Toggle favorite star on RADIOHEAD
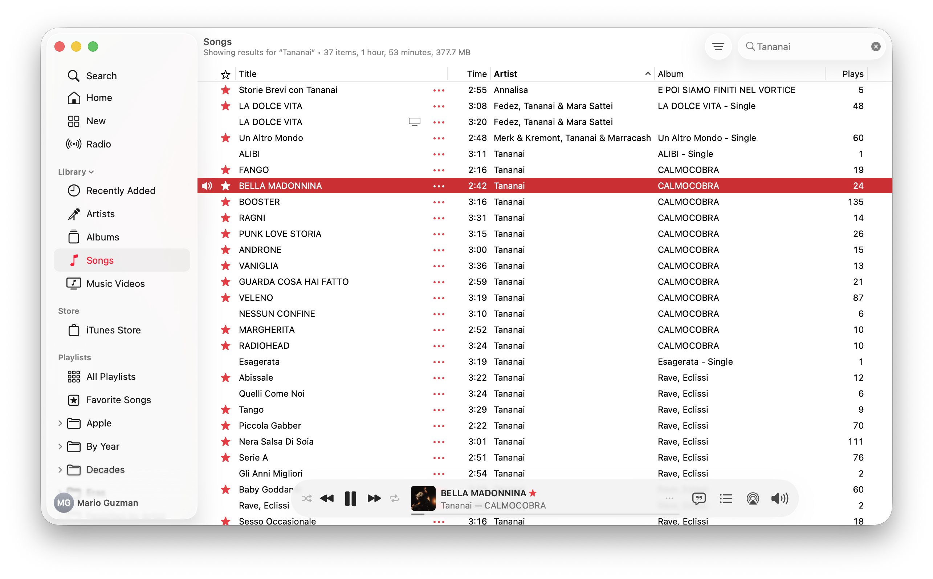933x579 pixels. click(x=225, y=345)
